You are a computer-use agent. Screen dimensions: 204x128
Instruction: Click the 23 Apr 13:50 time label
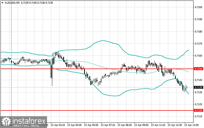pyautogui.click(x=191, y=125)
